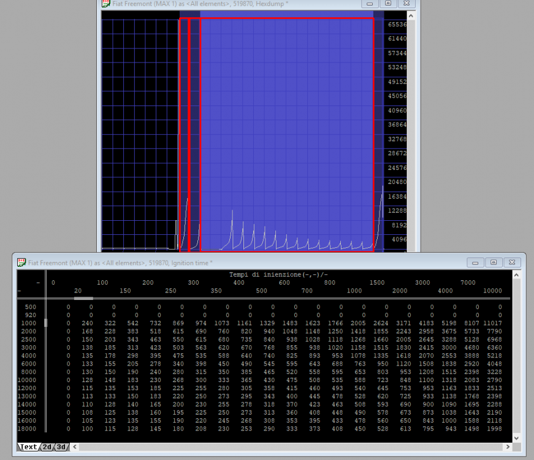The height and width of the screenshot is (460, 534).
Task: Open the 3d view tab
Action: 61,447
